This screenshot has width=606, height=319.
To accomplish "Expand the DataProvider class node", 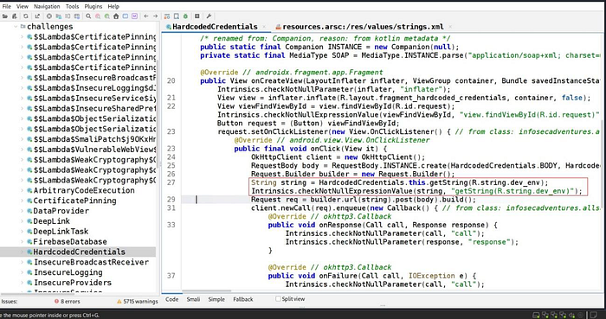I will (x=22, y=211).
